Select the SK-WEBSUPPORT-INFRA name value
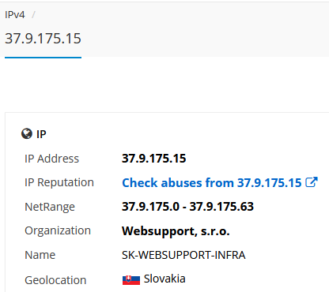 [x=183, y=255]
